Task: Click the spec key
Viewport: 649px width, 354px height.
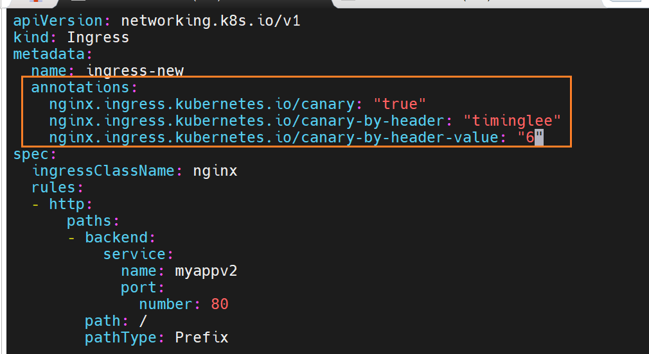Action: (31, 154)
